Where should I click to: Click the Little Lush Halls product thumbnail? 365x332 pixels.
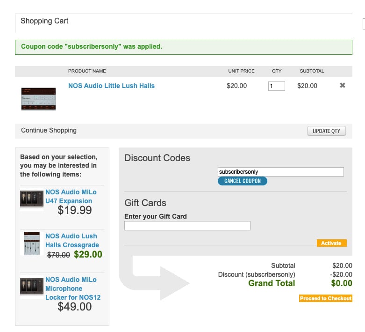[38, 99]
